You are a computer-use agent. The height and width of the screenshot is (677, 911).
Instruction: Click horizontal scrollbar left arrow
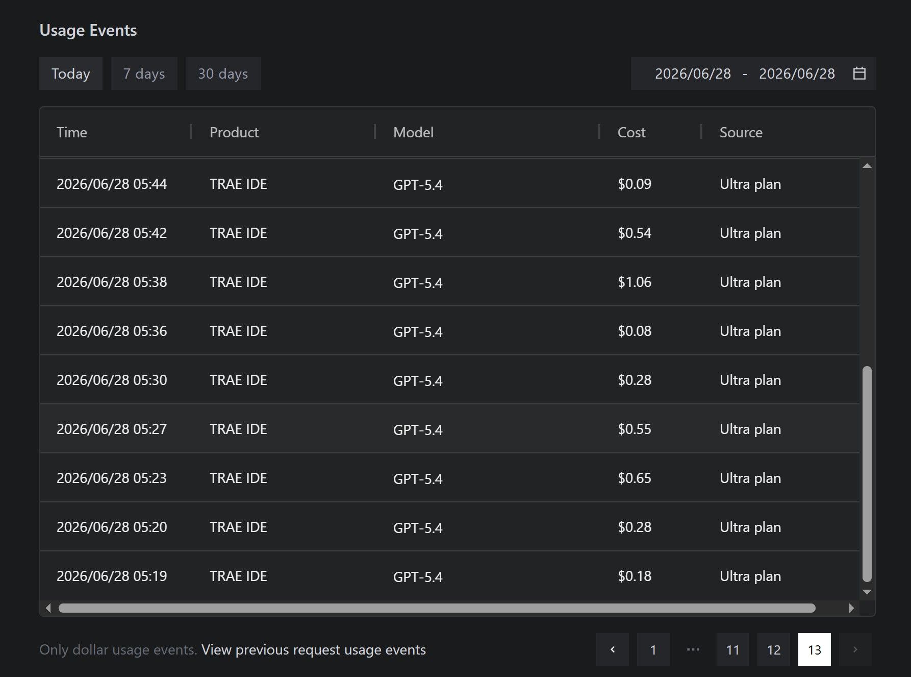(48, 608)
